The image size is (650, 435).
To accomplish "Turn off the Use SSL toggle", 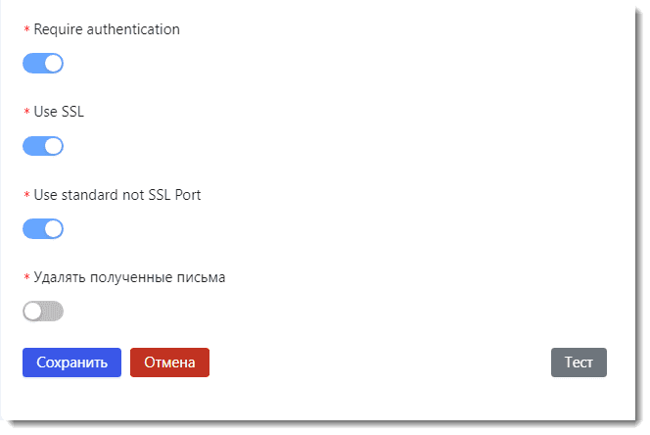I will pos(42,146).
